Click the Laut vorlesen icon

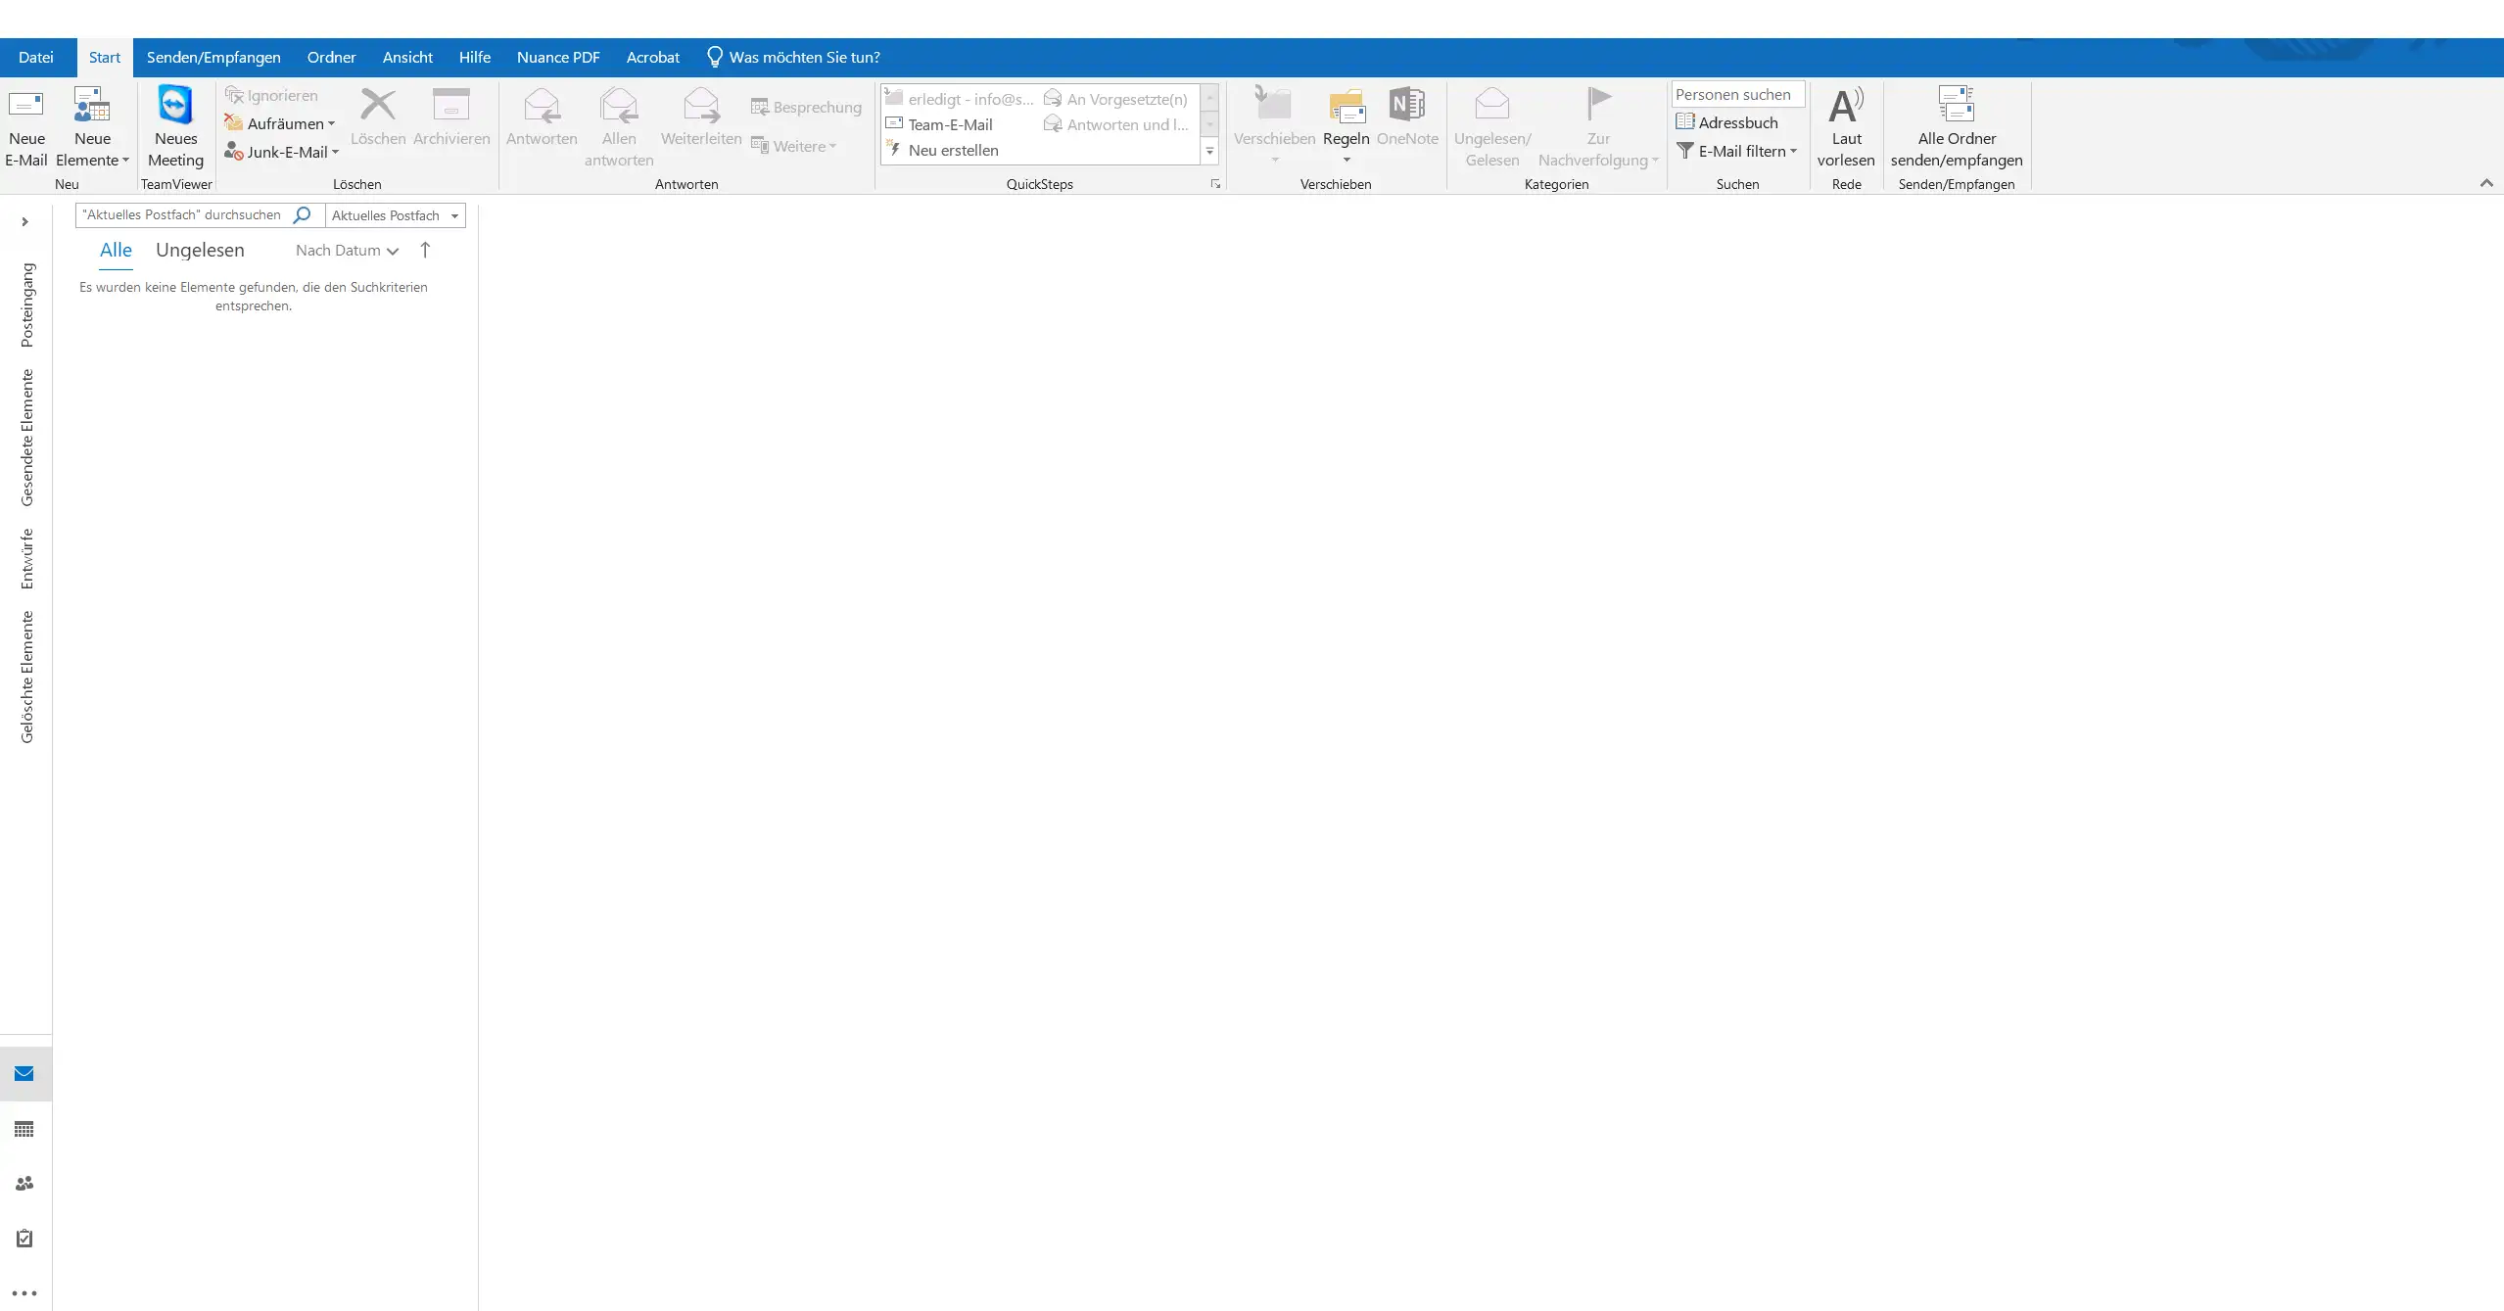point(1845,106)
